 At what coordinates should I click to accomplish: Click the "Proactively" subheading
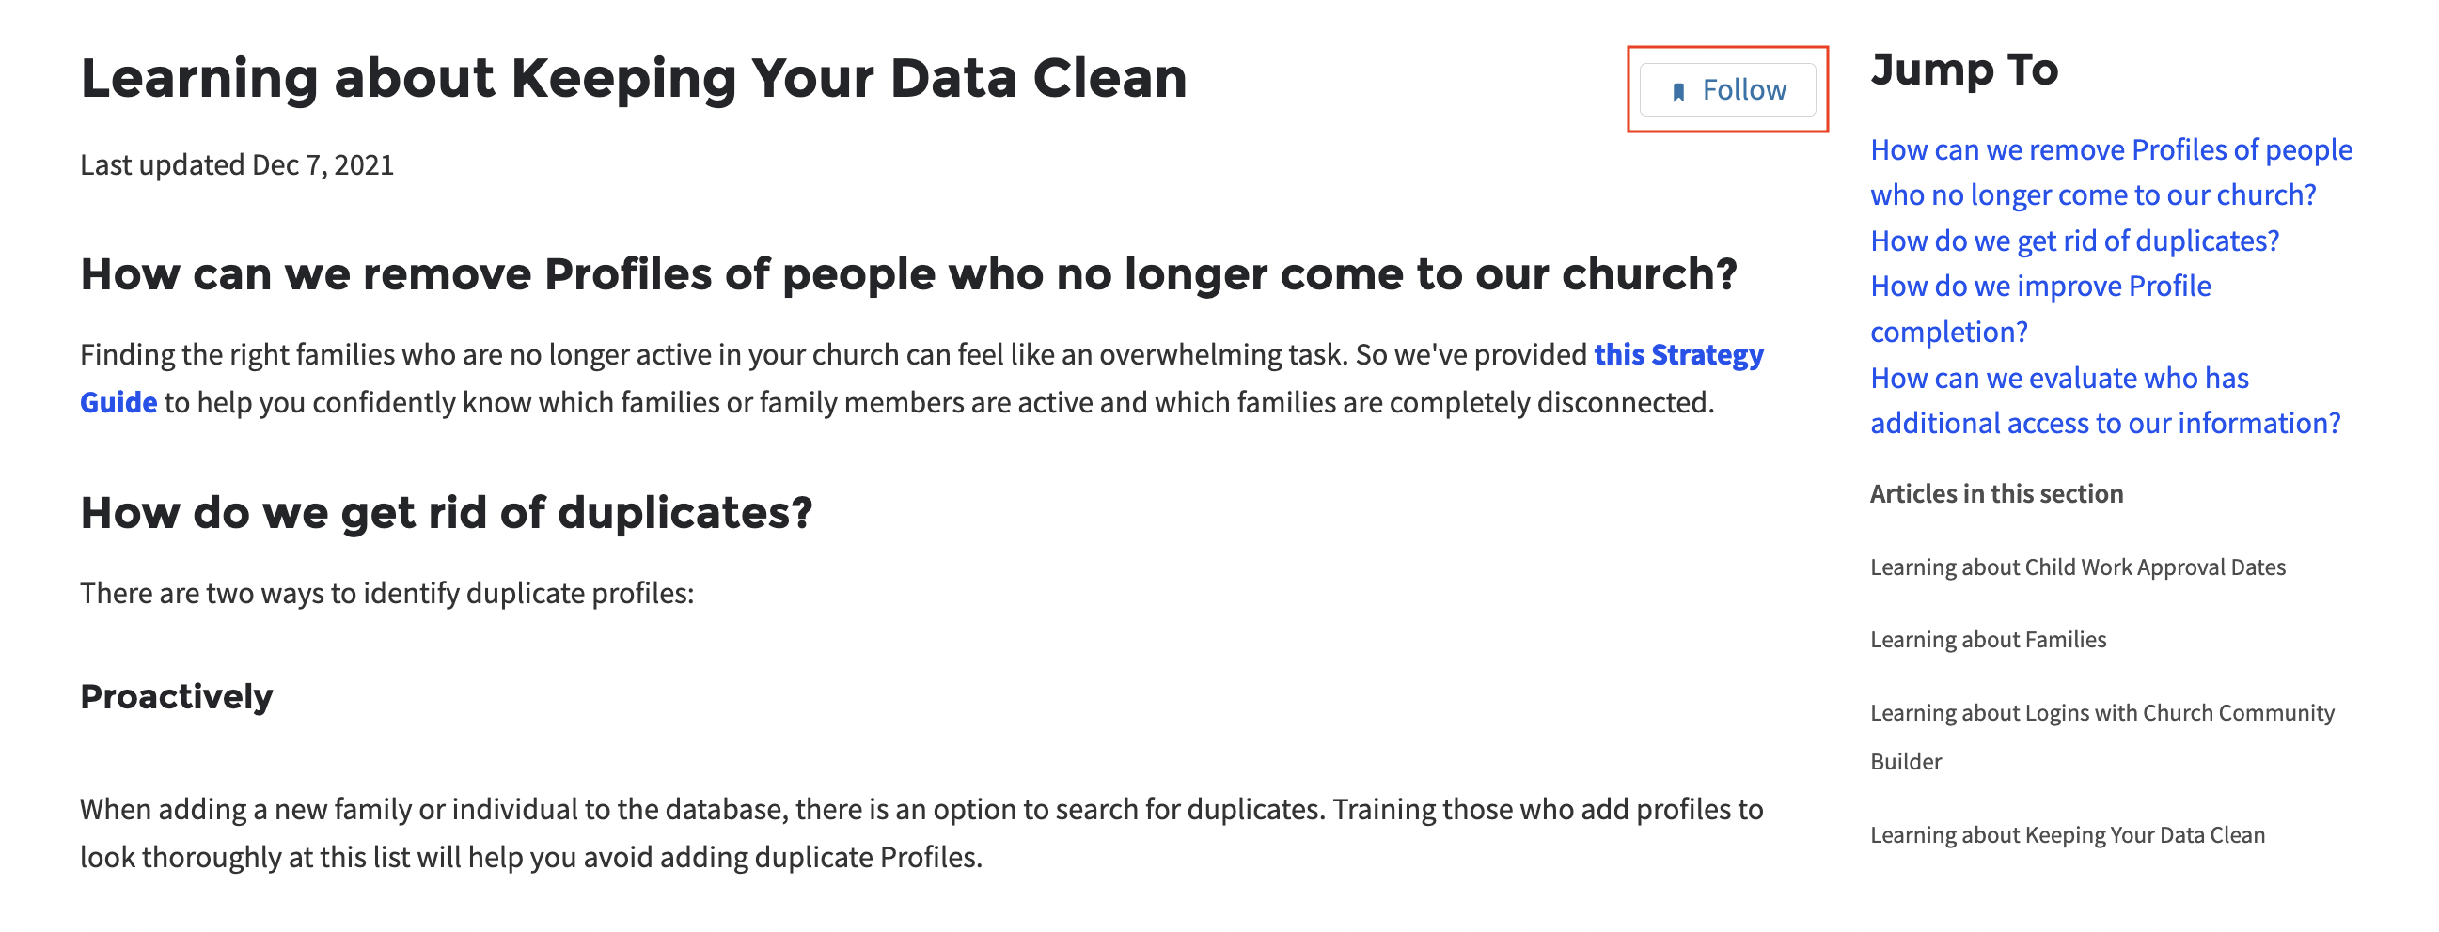pos(176,696)
